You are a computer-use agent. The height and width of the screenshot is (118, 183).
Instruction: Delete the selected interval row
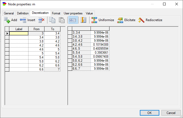click(x=42, y=20)
